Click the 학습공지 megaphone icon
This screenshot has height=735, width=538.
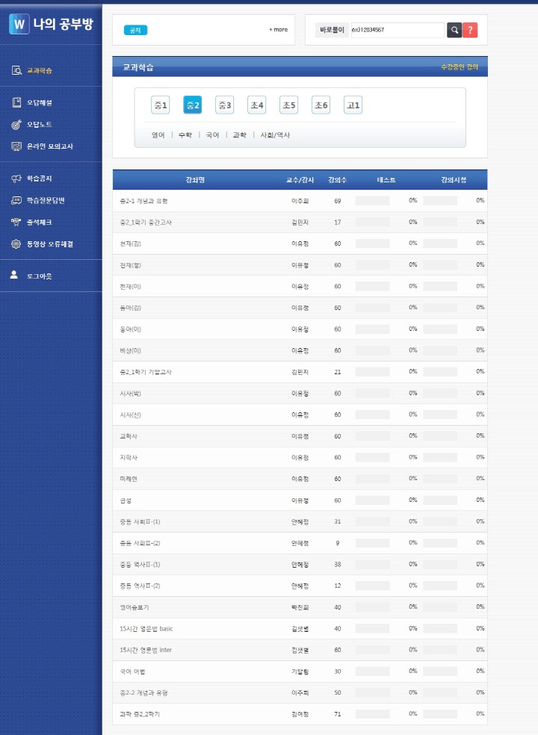16,179
